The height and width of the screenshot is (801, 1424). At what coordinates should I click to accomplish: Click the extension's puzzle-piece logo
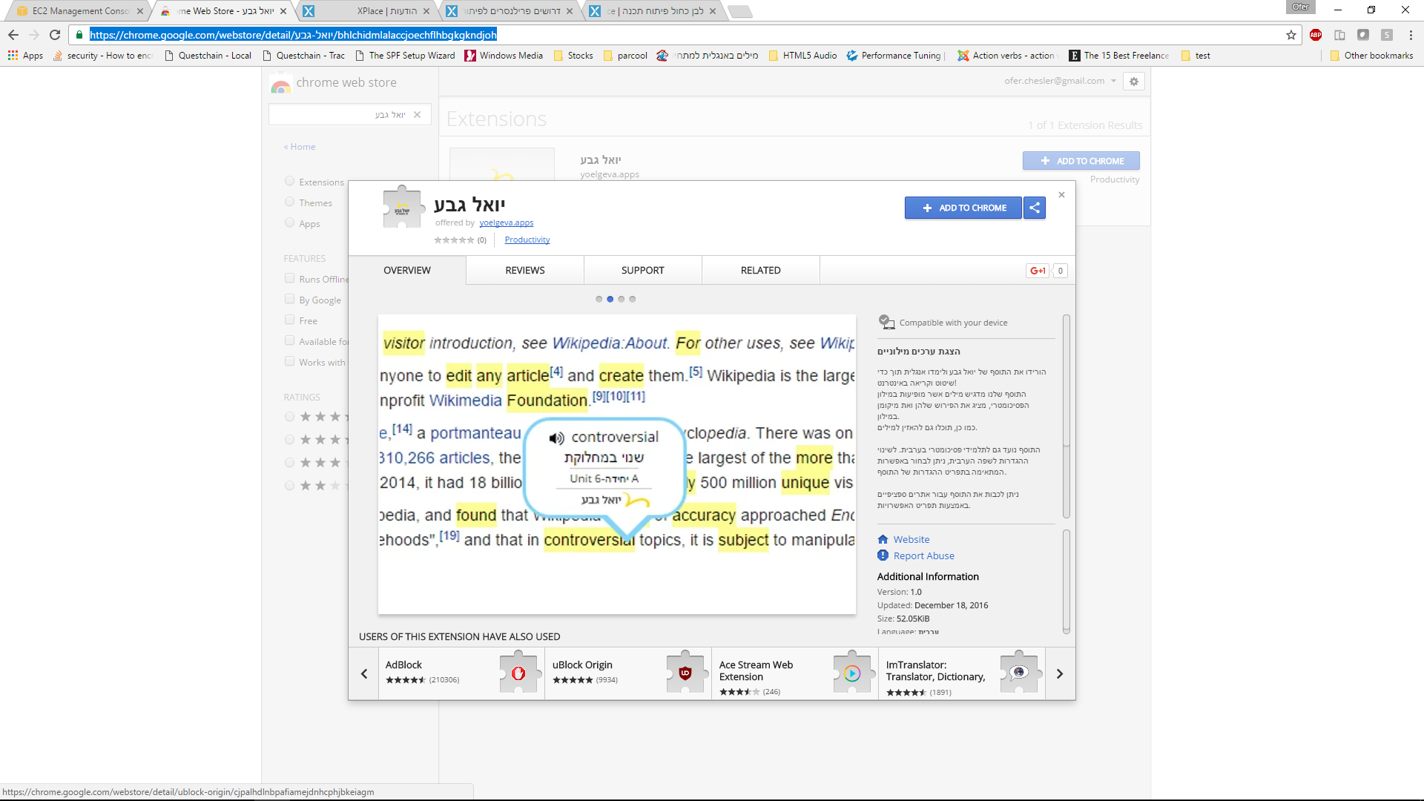(403, 206)
